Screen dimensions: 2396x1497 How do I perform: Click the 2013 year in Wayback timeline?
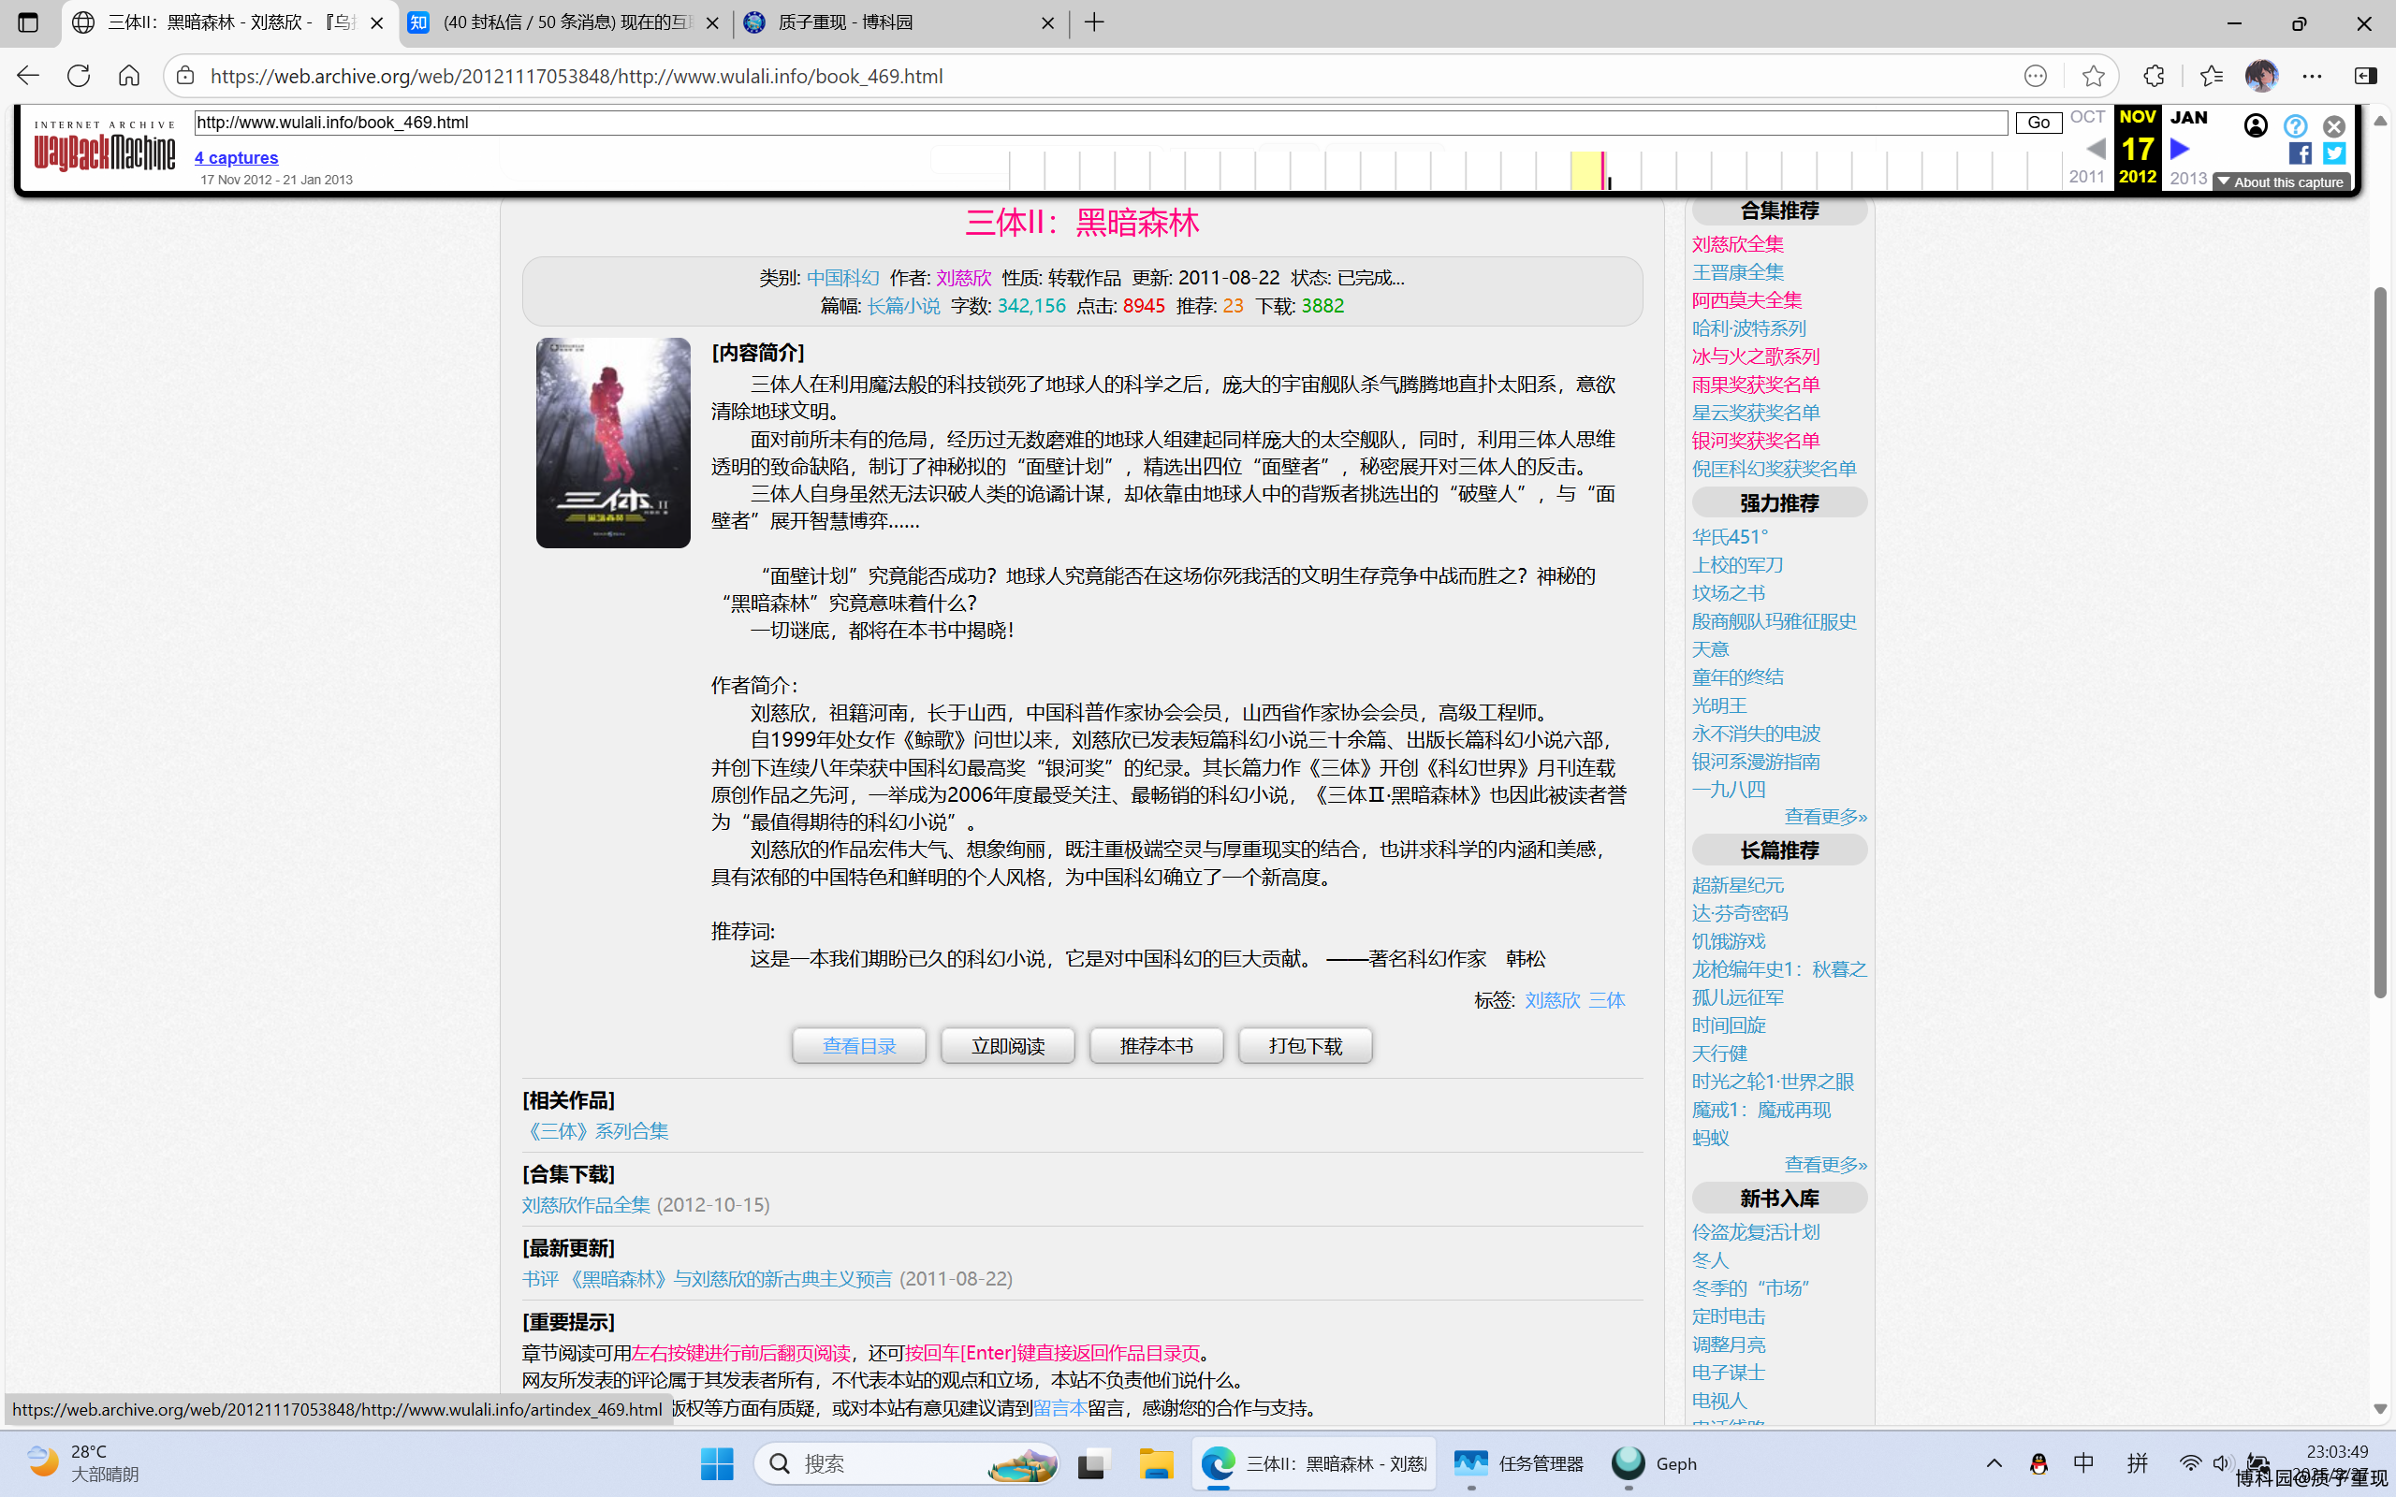[2188, 178]
